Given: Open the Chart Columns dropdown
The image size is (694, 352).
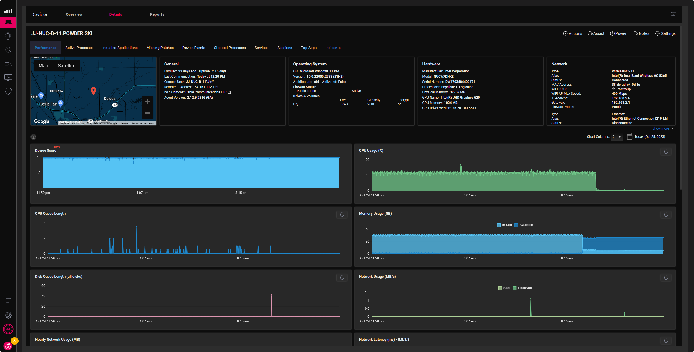Looking at the screenshot, I should (617, 137).
